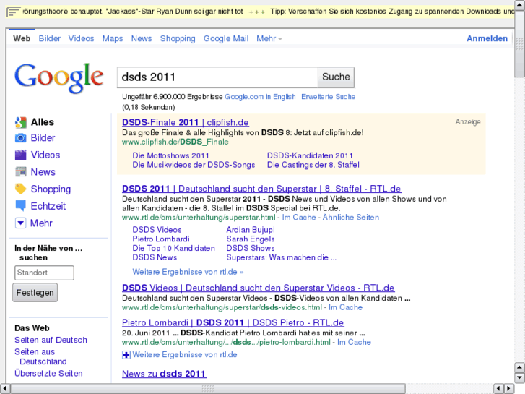
Task: Click sidebar Shopping text link
Action: [x=51, y=189]
